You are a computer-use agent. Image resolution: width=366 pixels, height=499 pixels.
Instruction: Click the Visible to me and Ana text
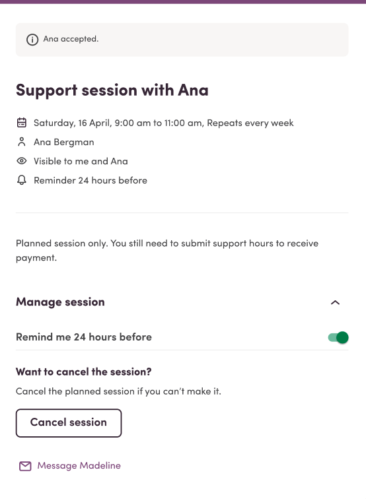(x=81, y=161)
